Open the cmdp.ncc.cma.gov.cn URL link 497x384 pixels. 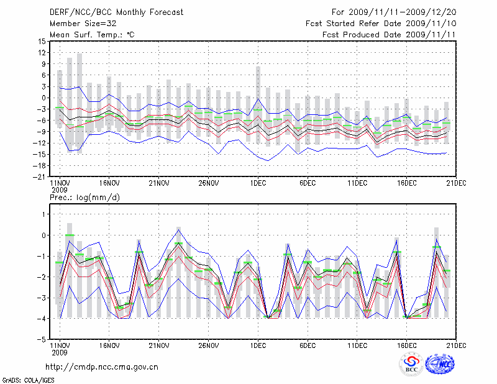[102, 367]
